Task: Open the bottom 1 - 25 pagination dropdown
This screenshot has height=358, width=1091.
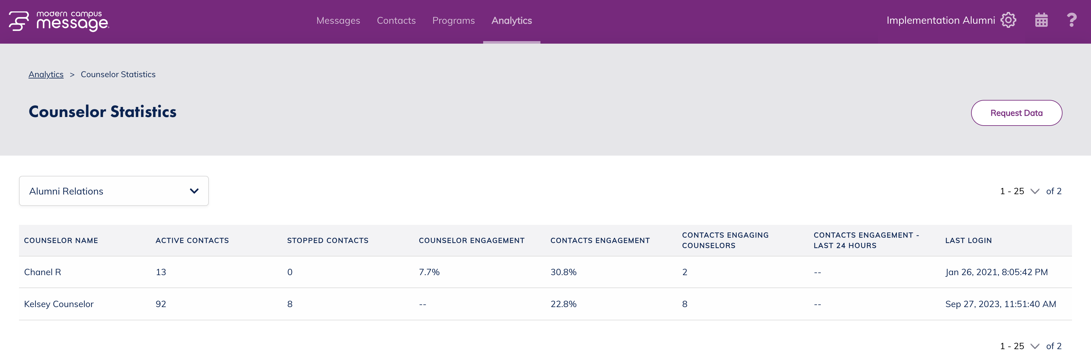Action: pyautogui.click(x=1019, y=346)
